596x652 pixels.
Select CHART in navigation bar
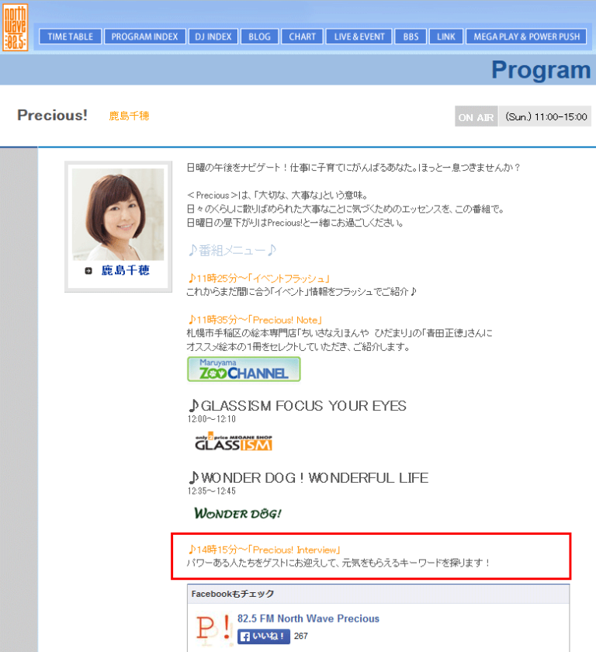[x=303, y=36]
